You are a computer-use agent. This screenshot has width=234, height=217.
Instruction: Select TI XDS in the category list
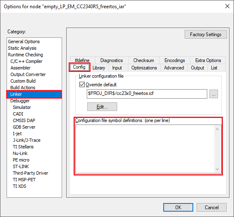coord(19,186)
